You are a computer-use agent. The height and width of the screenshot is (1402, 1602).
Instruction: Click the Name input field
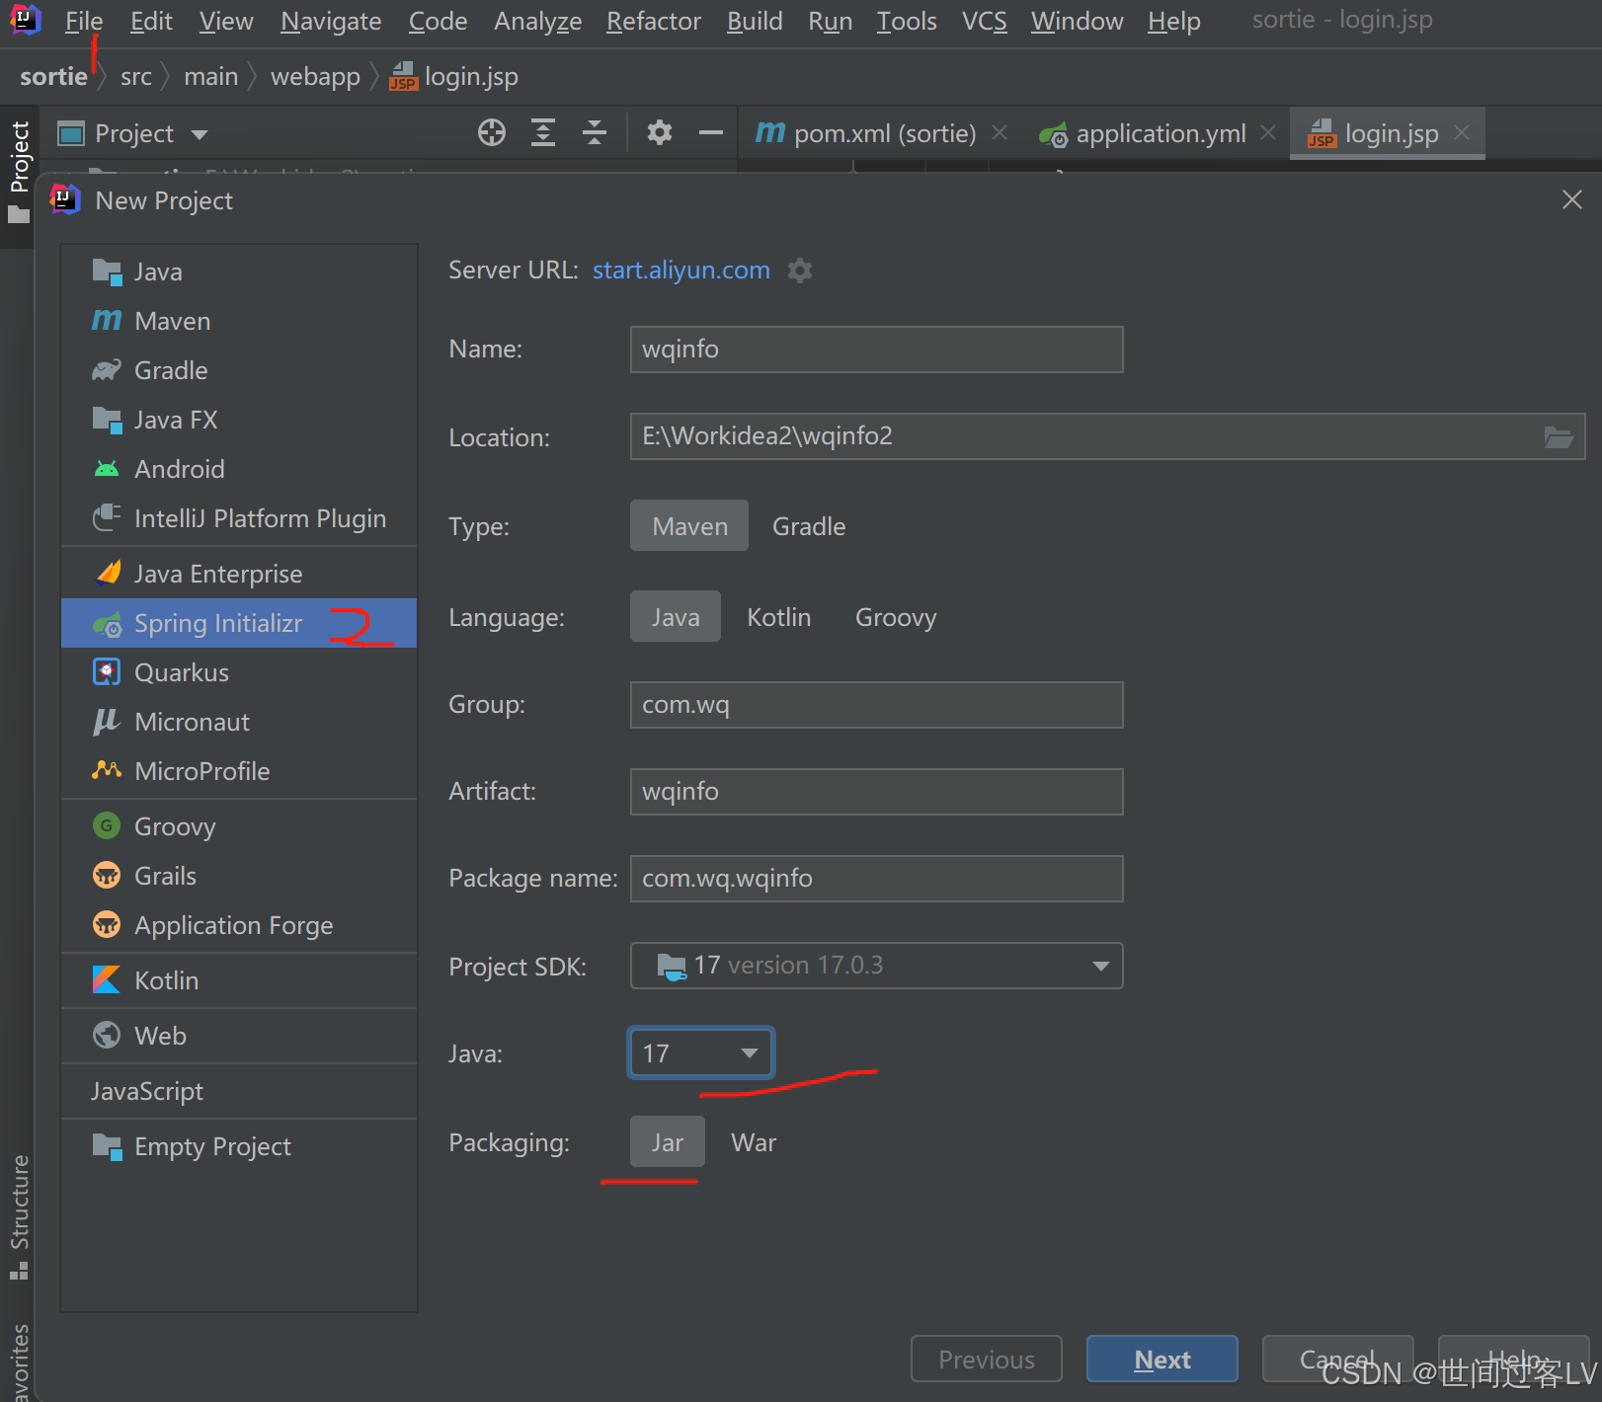click(x=876, y=350)
